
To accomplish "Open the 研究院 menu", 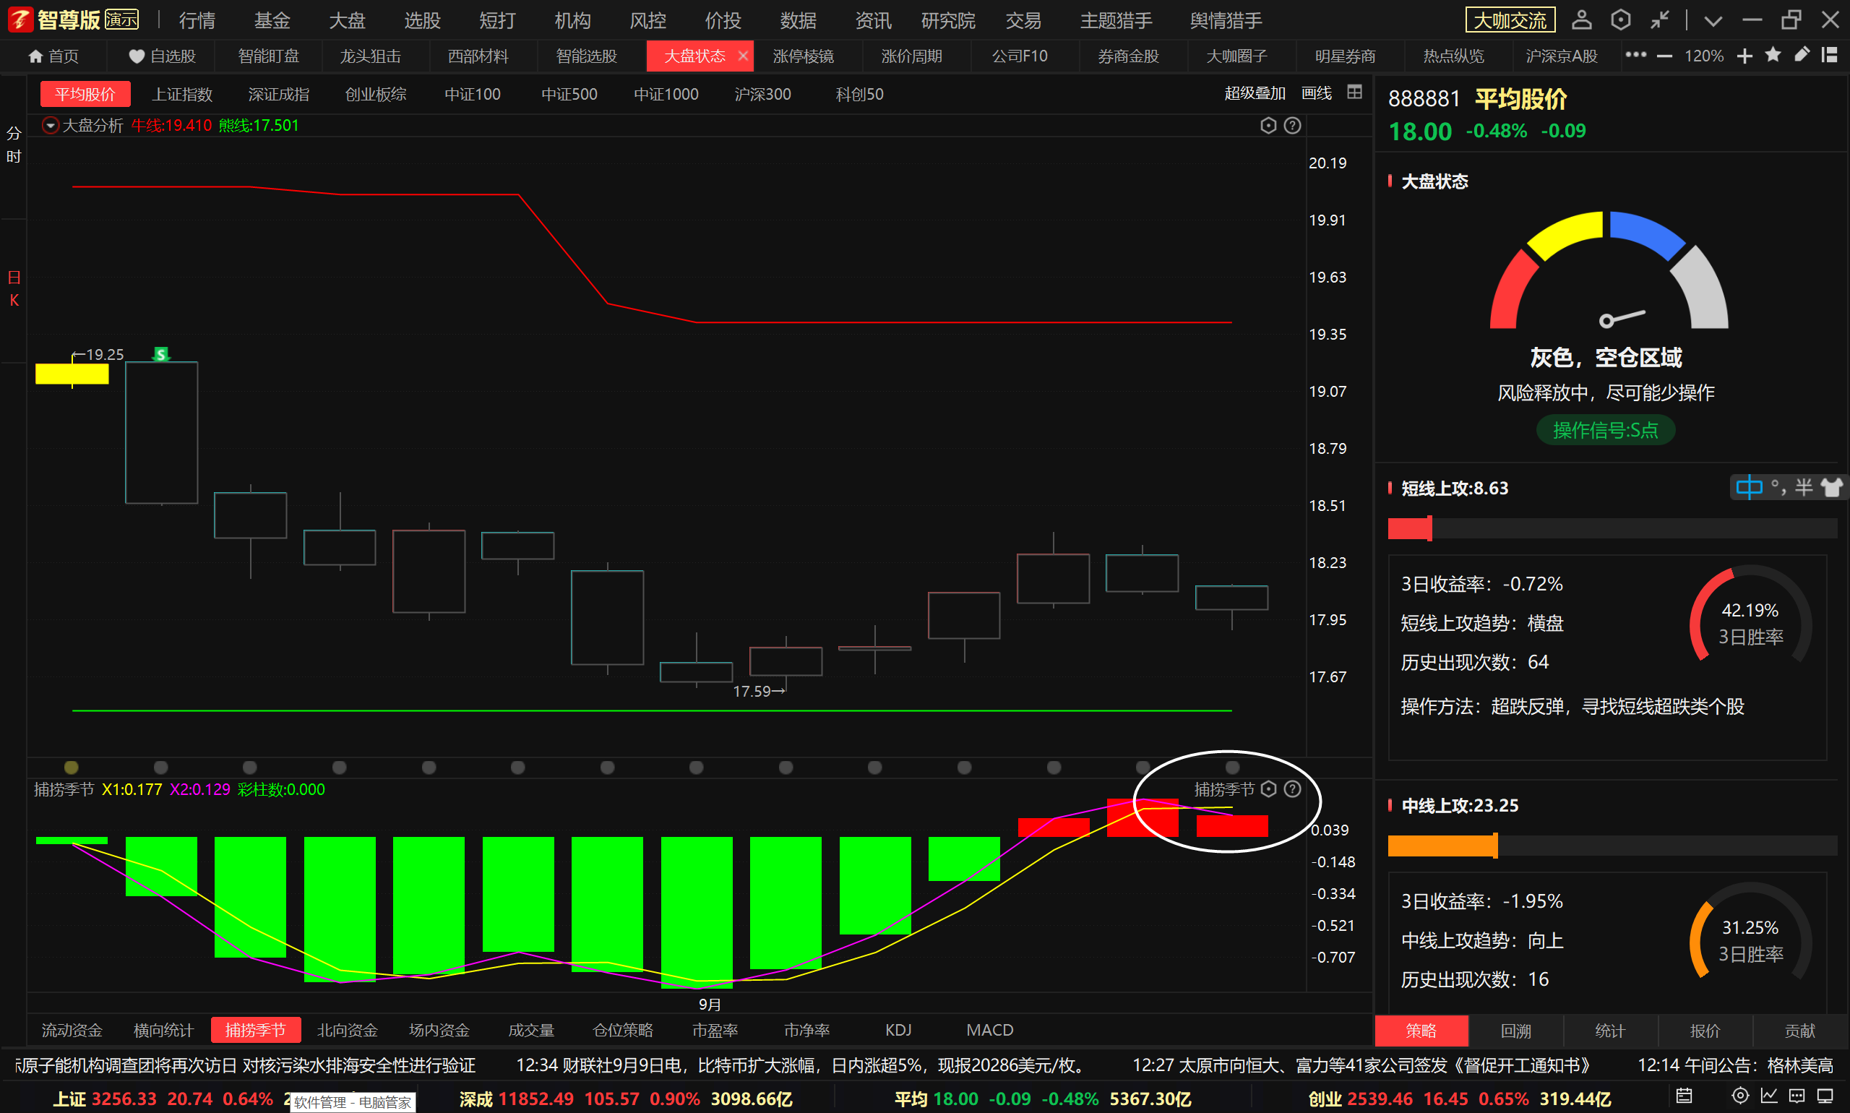I will pyautogui.click(x=948, y=20).
